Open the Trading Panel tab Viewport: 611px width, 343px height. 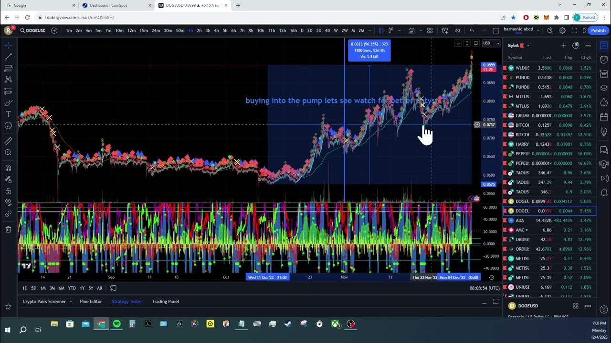click(x=166, y=302)
